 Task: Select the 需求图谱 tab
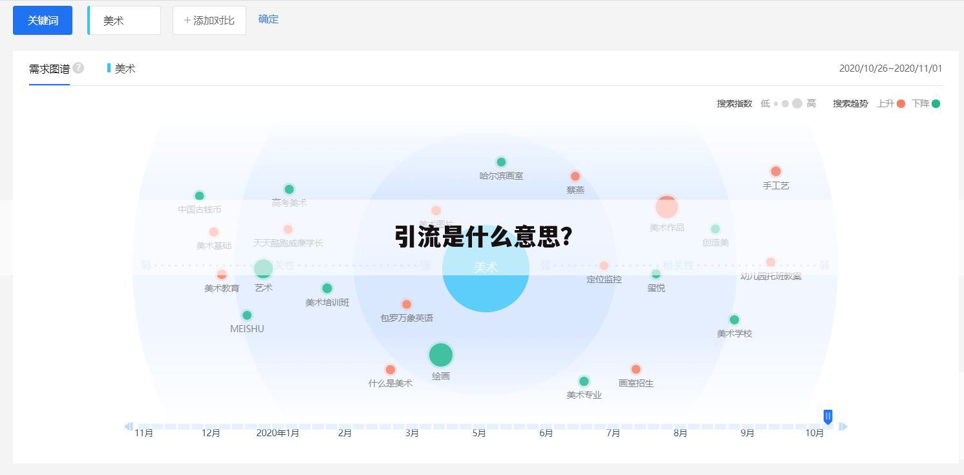tap(49, 69)
